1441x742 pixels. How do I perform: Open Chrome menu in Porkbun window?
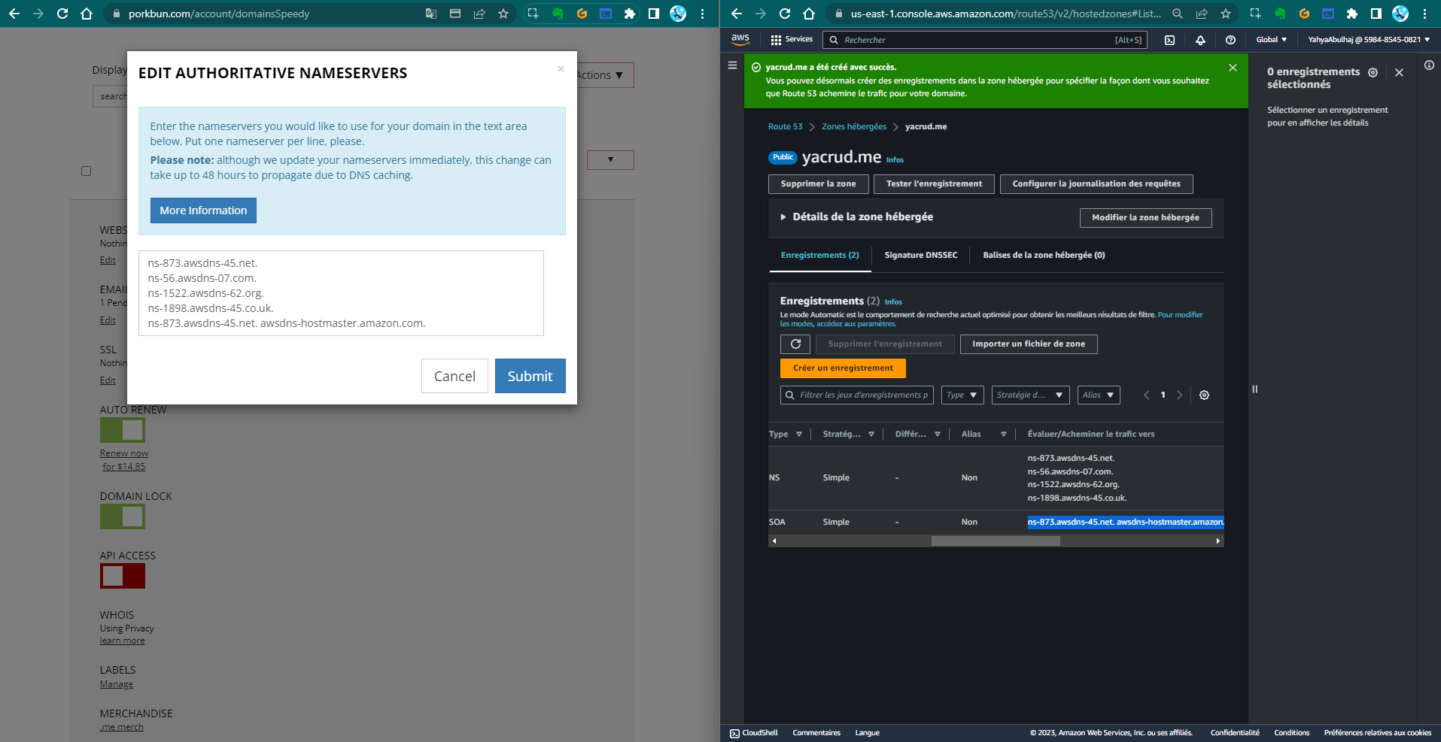click(x=702, y=14)
